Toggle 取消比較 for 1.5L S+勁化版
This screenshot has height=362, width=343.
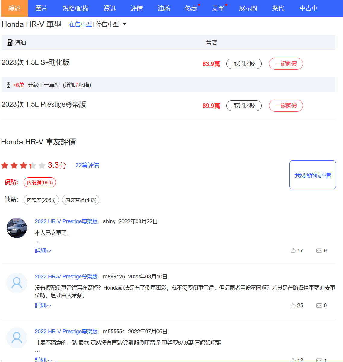tap(244, 64)
